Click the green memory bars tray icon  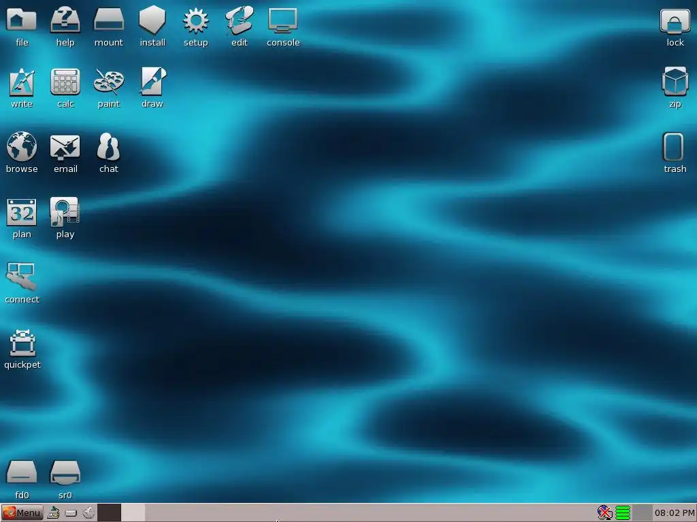(623, 512)
